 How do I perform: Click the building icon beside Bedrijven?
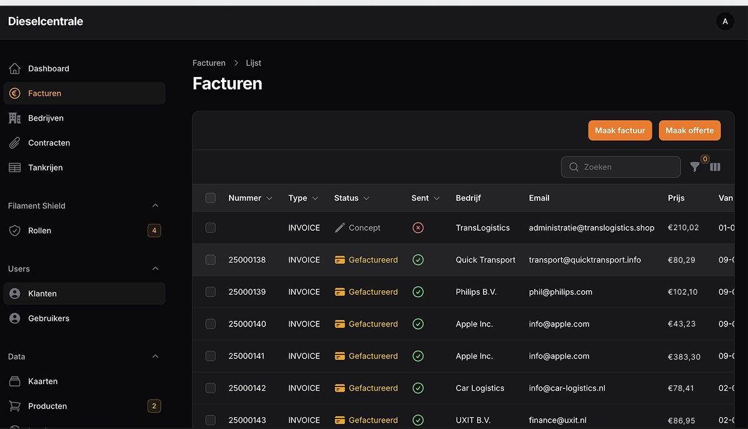15,118
